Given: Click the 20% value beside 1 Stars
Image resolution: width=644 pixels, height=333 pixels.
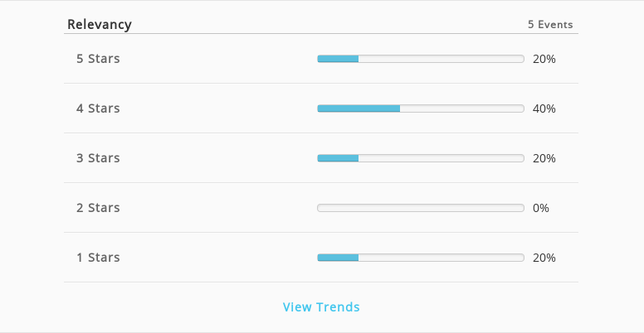Looking at the screenshot, I should coord(544,258).
